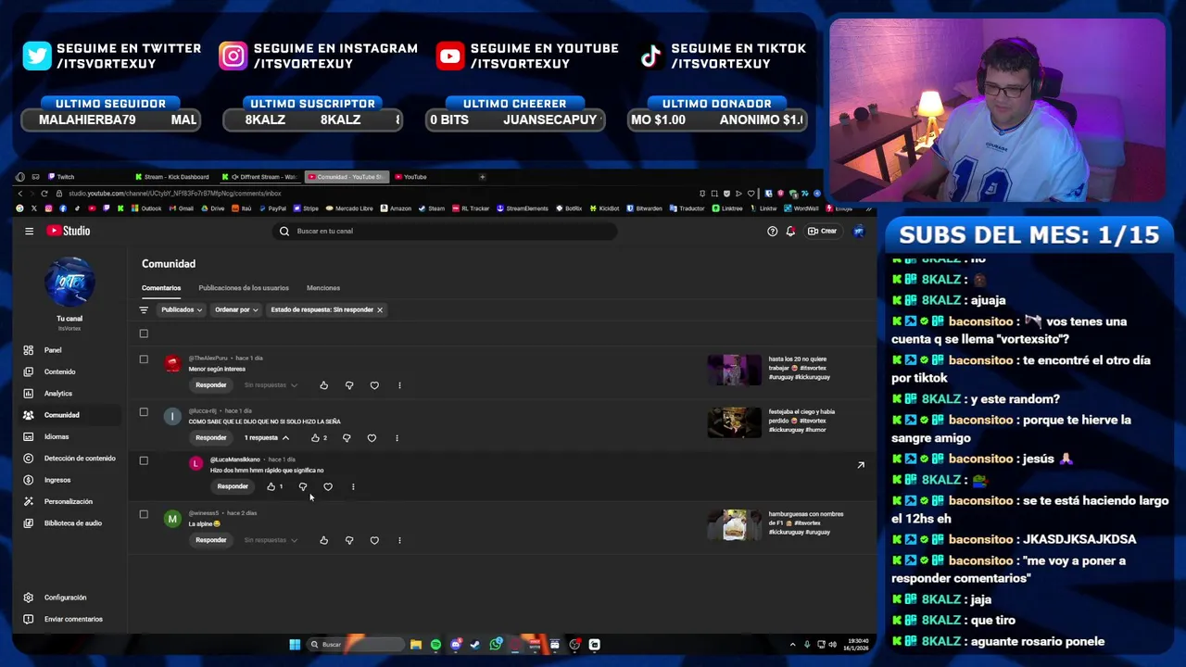Switch to the Twitch browser tab
The height and width of the screenshot is (667, 1186).
pyautogui.click(x=87, y=177)
